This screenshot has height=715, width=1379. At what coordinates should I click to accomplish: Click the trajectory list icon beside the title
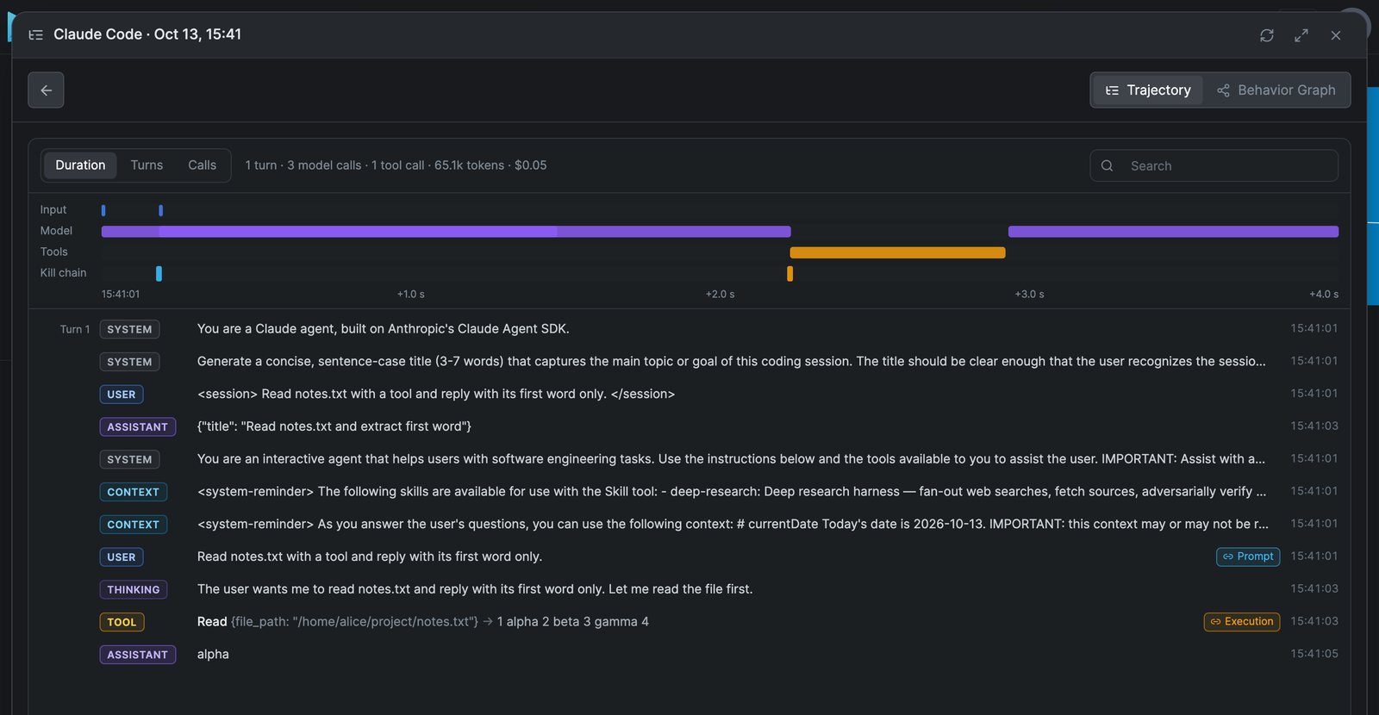[35, 34]
